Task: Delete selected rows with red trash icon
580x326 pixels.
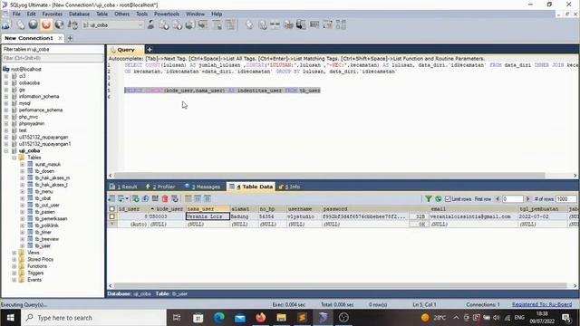Action: pos(165,199)
